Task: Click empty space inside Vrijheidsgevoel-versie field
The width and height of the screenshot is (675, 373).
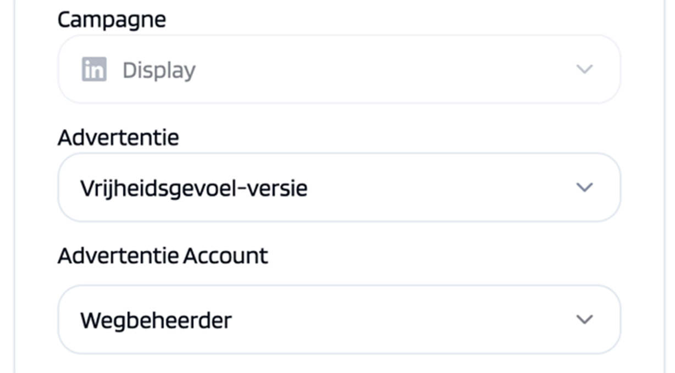Action: [440, 188]
